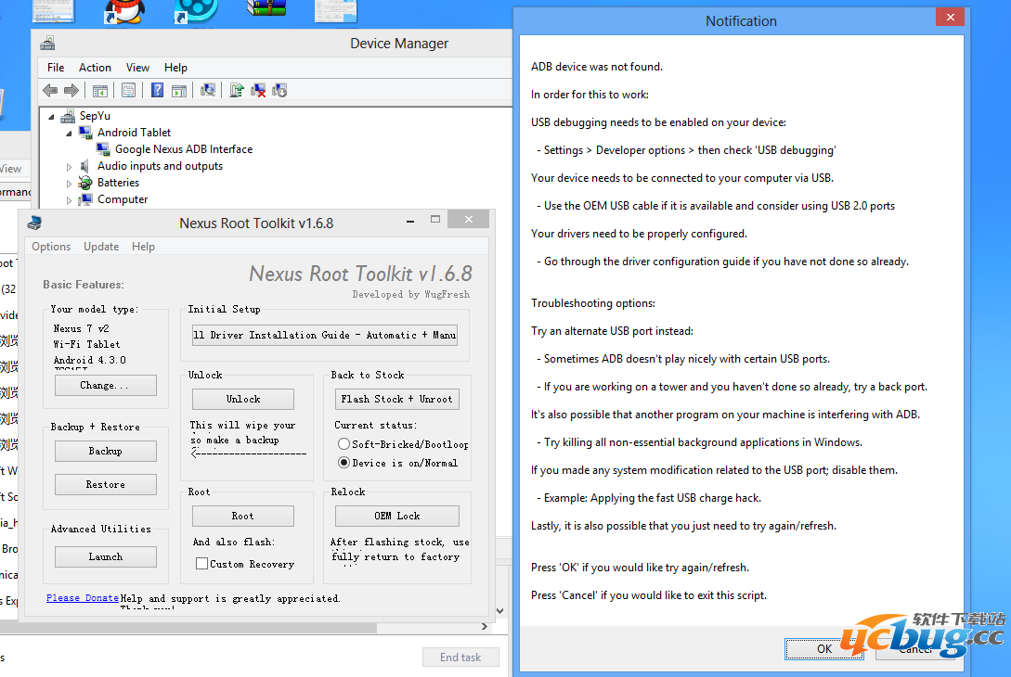Enable the Custom Recovery checkbox
The image size is (1011, 677).
(x=200, y=564)
